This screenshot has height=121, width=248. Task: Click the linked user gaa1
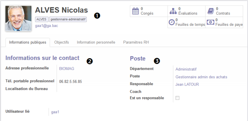tap(55, 112)
